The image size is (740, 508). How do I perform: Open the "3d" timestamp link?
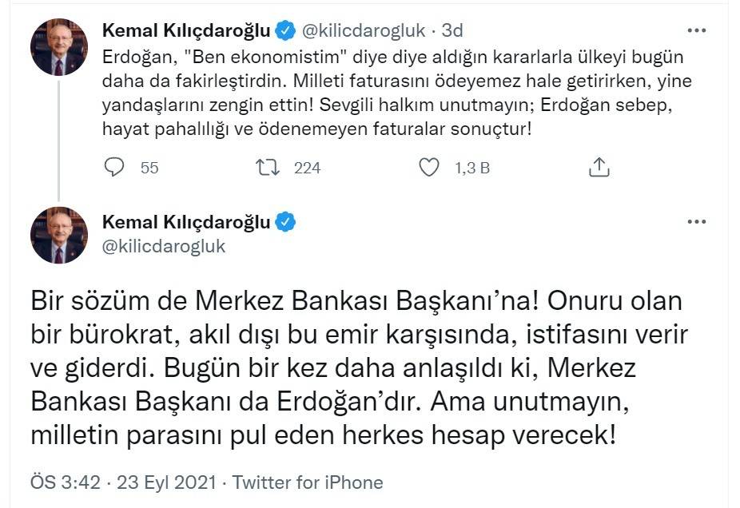[452, 30]
